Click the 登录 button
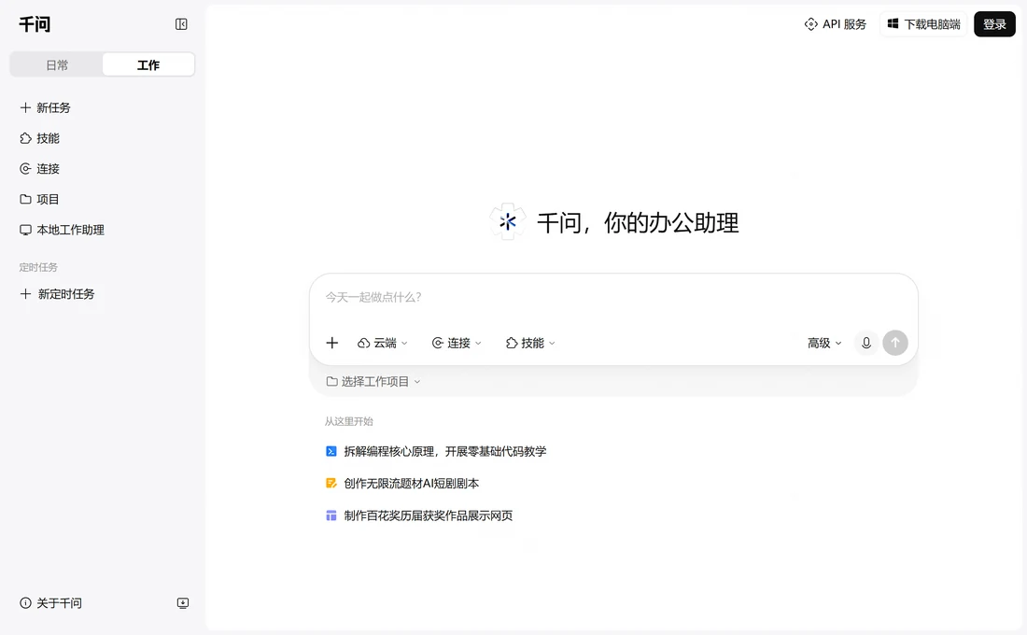The height and width of the screenshot is (635, 1027). point(994,24)
